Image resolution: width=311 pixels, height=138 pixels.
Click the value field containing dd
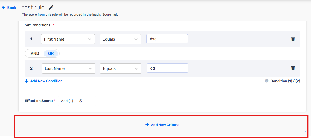tap(167, 68)
